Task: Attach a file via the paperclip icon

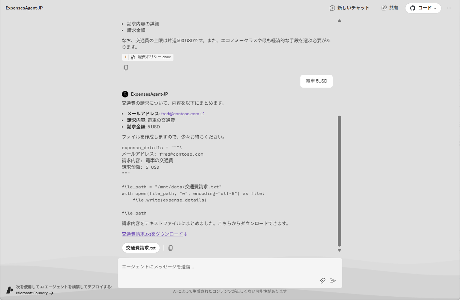Action: (x=323, y=281)
